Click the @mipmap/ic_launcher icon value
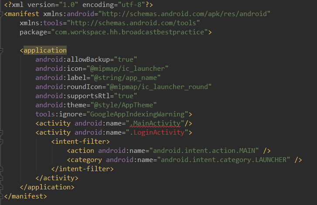Viewport: 317px width, 205px height. (128, 69)
